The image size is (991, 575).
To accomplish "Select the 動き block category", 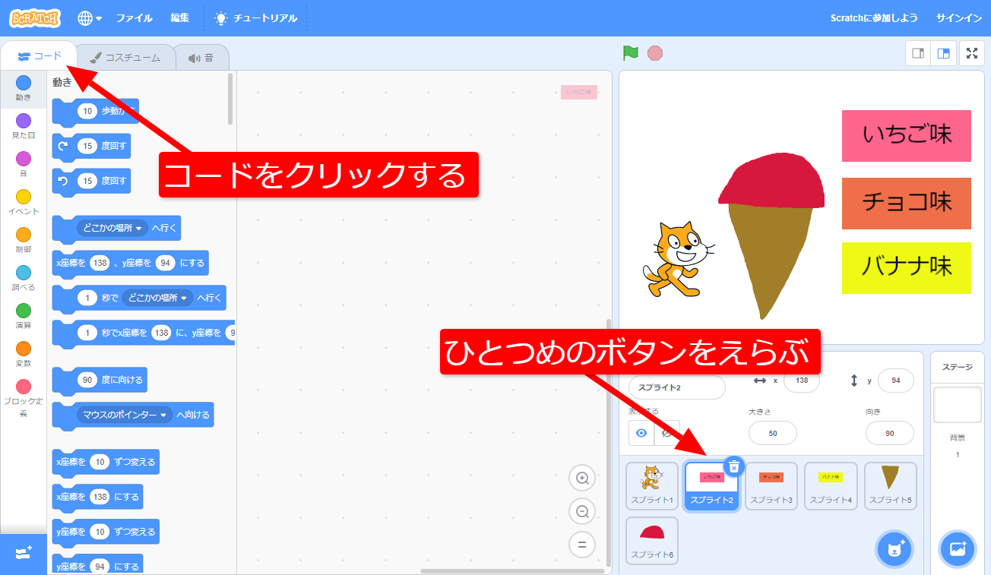I will pos(24,88).
